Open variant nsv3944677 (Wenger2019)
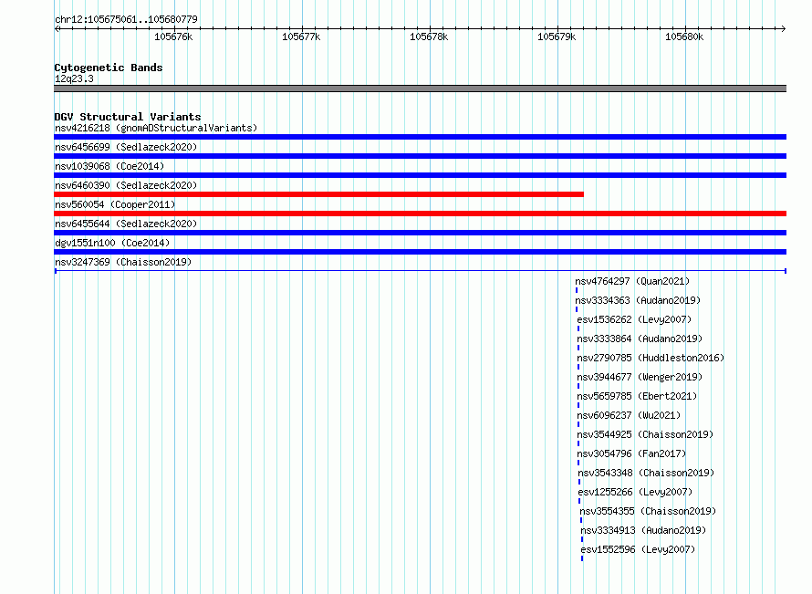This screenshot has height=594, width=812. pyautogui.click(x=640, y=377)
